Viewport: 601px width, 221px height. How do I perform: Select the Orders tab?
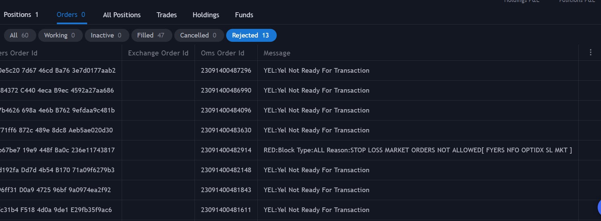pyautogui.click(x=71, y=15)
